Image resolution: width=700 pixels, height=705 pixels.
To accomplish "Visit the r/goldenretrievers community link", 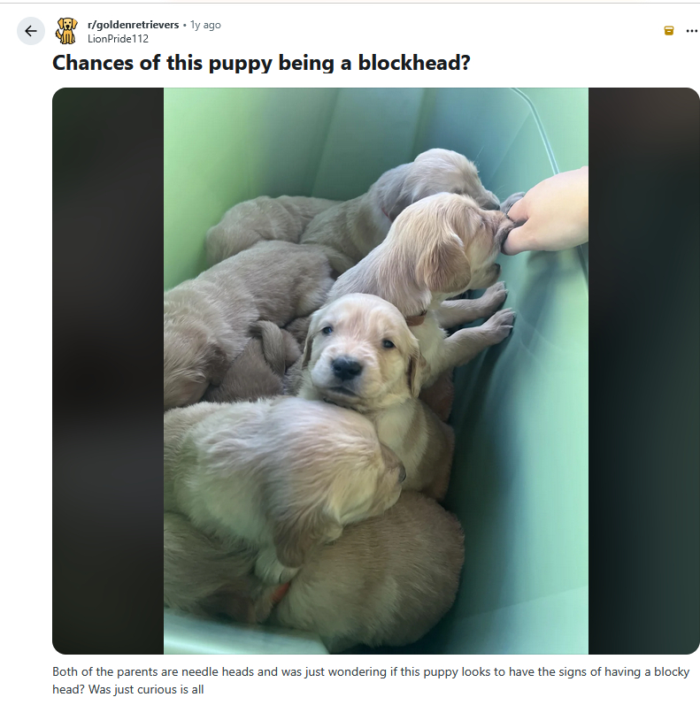I will point(133,25).
